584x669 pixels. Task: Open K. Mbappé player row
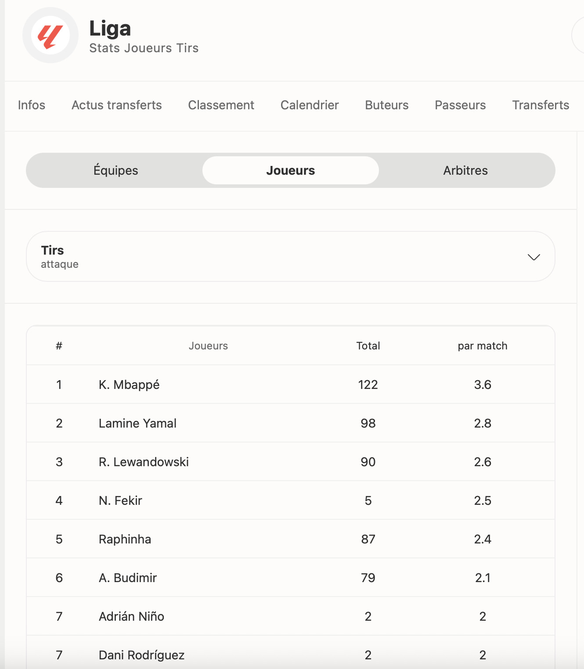(x=291, y=385)
